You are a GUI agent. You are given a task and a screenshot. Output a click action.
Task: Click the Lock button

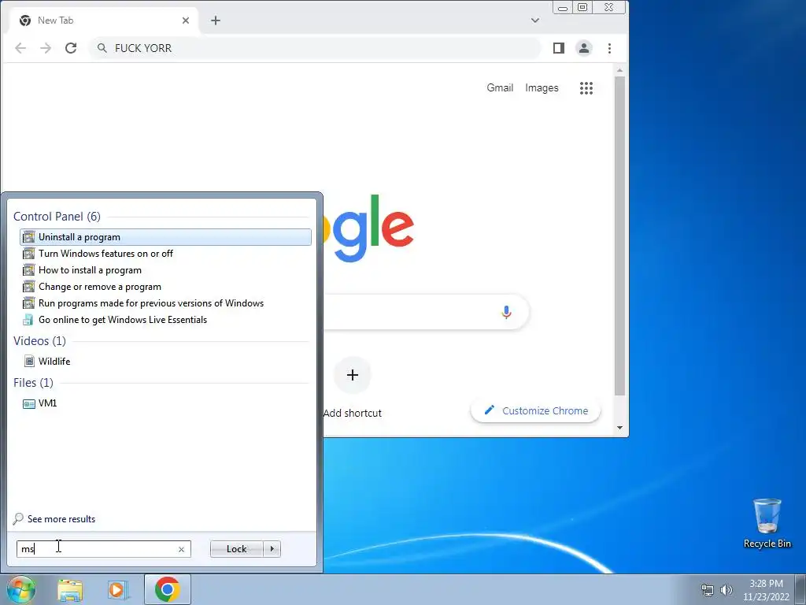point(237,549)
